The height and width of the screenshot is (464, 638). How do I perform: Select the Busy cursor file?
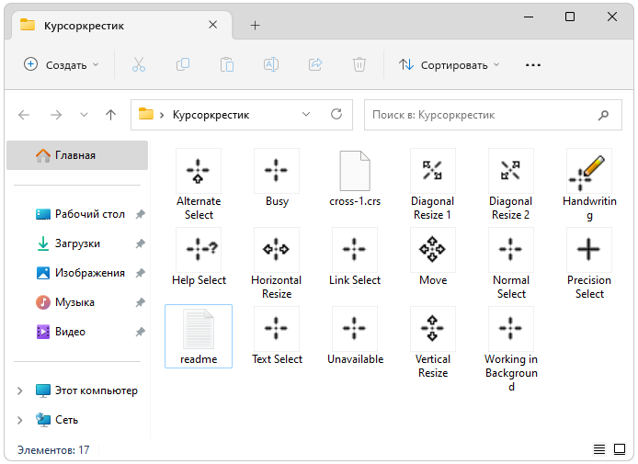(277, 178)
